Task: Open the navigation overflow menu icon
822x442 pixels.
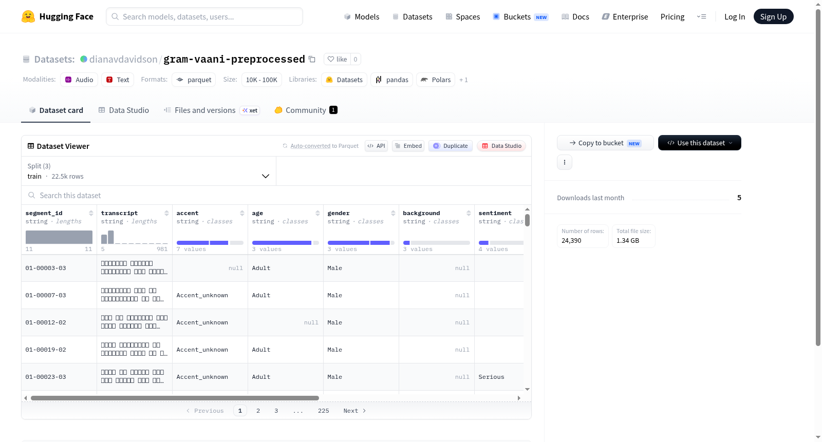Action: (701, 16)
